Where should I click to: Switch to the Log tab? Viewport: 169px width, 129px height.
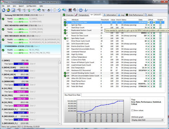(x=121, y=15)
